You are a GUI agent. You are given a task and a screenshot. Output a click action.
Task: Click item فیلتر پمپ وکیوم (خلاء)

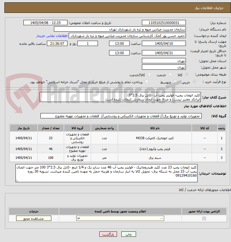[155, 149]
